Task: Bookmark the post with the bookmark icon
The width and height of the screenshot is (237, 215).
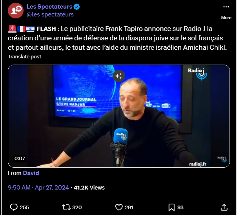Action: click(171, 207)
